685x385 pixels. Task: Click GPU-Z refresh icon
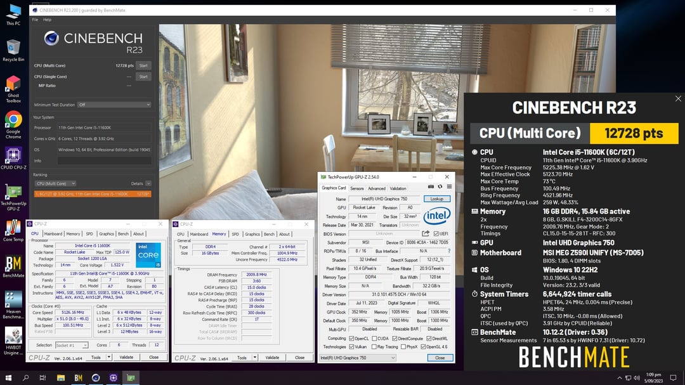pos(440,186)
